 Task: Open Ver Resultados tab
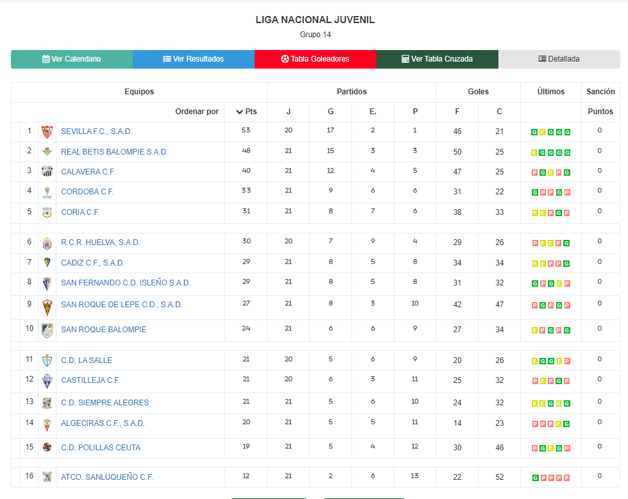[x=194, y=59]
